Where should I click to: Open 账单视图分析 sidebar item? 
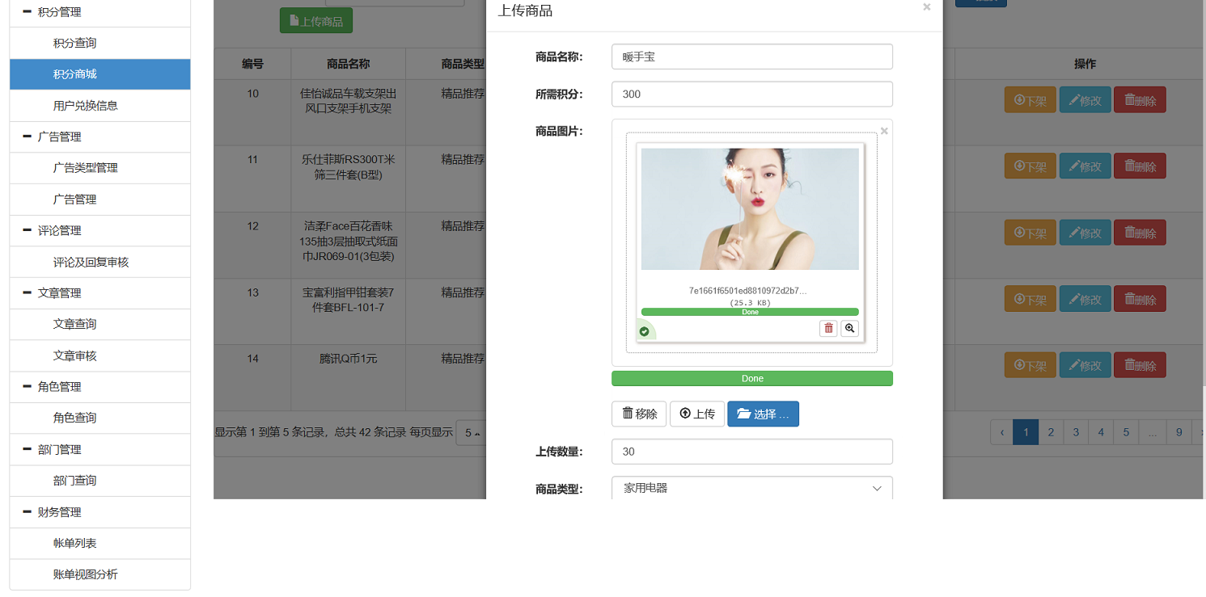point(86,574)
